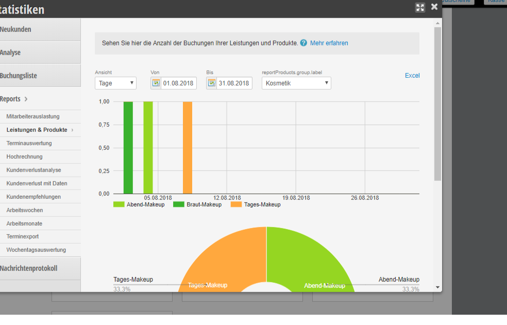This screenshot has width=507, height=325.
Task: Export the report via the Excel link
Action: 412,76
